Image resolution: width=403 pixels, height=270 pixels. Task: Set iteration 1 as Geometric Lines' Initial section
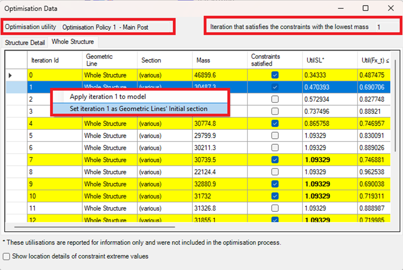138,109
